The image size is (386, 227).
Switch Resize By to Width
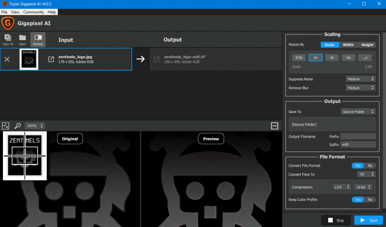click(x=348, y=45)
